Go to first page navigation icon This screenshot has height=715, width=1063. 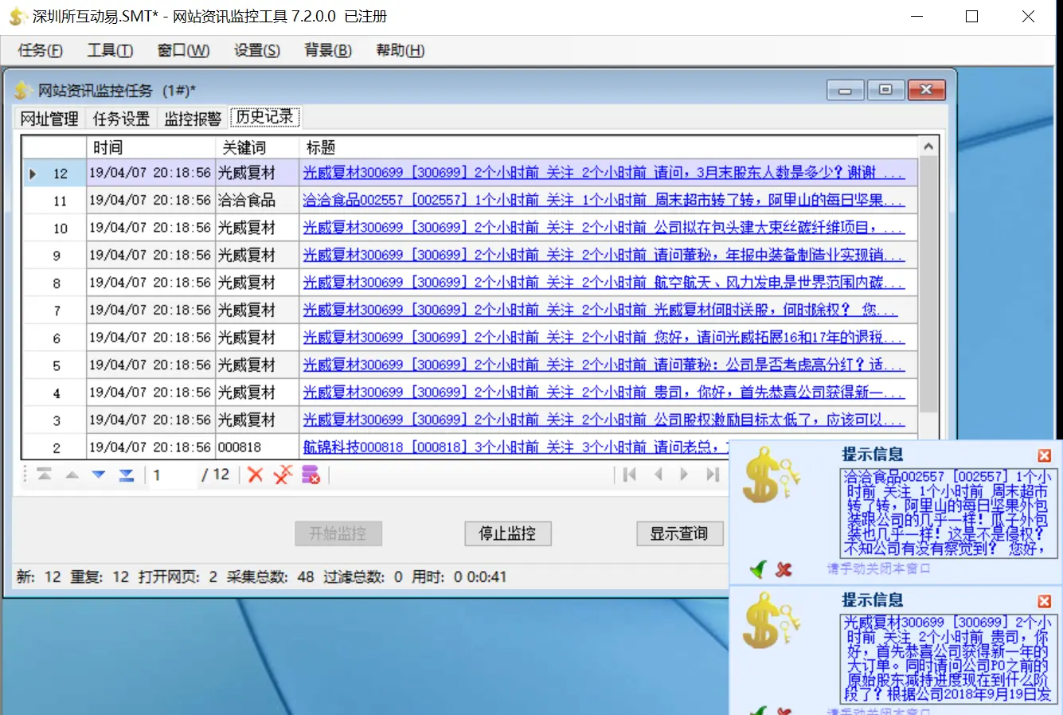630,475
